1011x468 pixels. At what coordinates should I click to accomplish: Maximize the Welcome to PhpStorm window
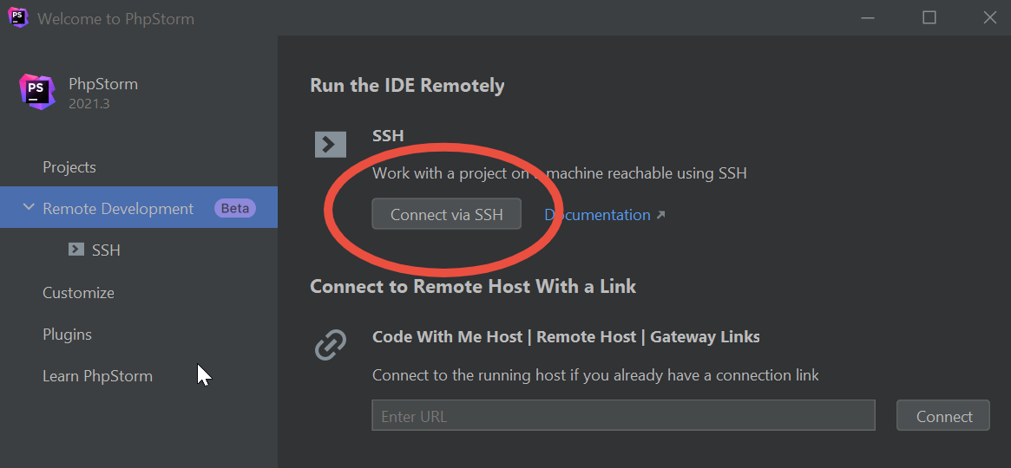click(x=929, y=17)
